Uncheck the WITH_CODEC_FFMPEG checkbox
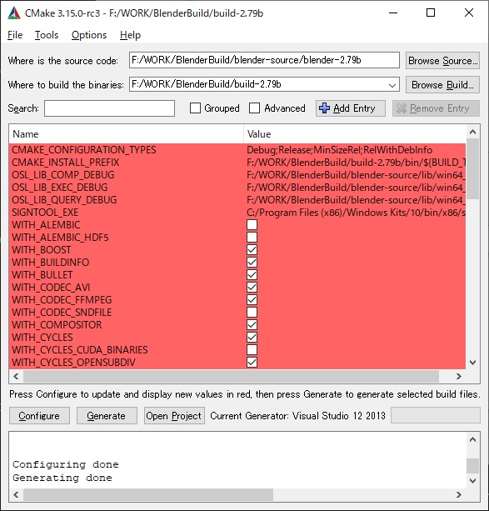The width and height of the screenshot is (489, 511). coord(252,300)
